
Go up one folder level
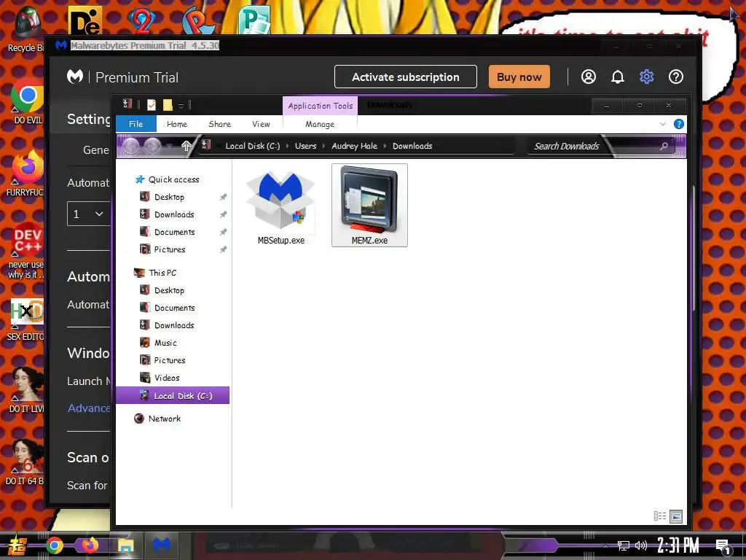click(186, 146)
